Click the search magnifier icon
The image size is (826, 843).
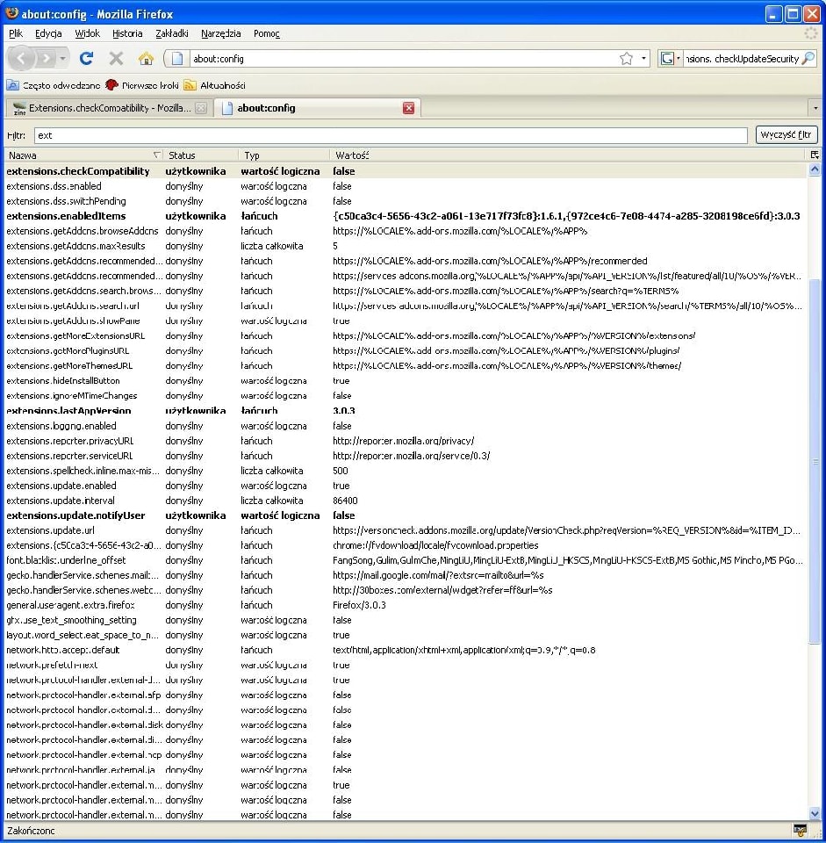pos(808,59)
